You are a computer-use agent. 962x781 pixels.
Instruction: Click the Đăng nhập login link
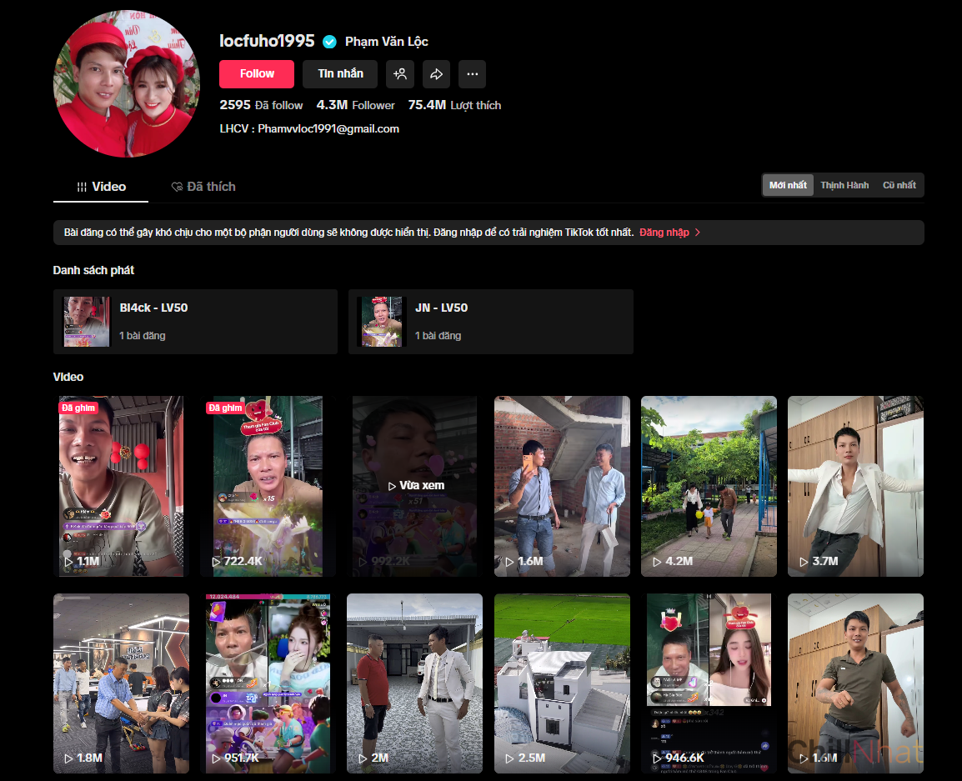pyautogui.click(x=664, y=233)
